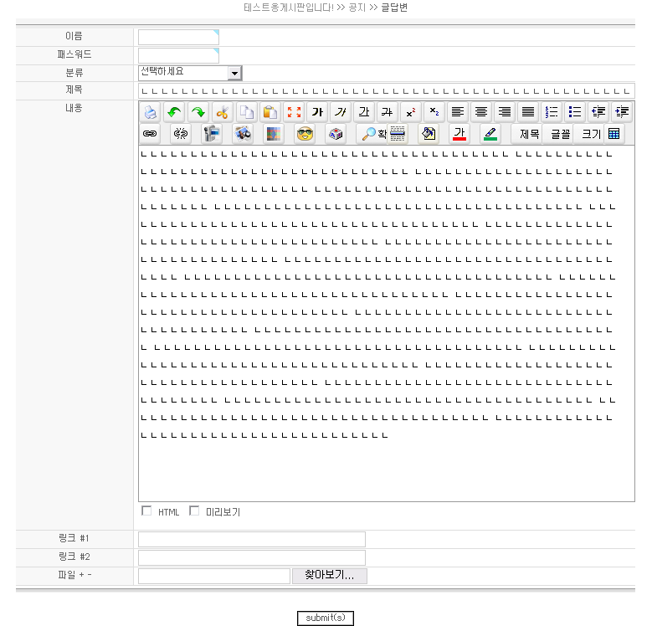
Task: Click the special character cube icon
Action: pos(336,134)
